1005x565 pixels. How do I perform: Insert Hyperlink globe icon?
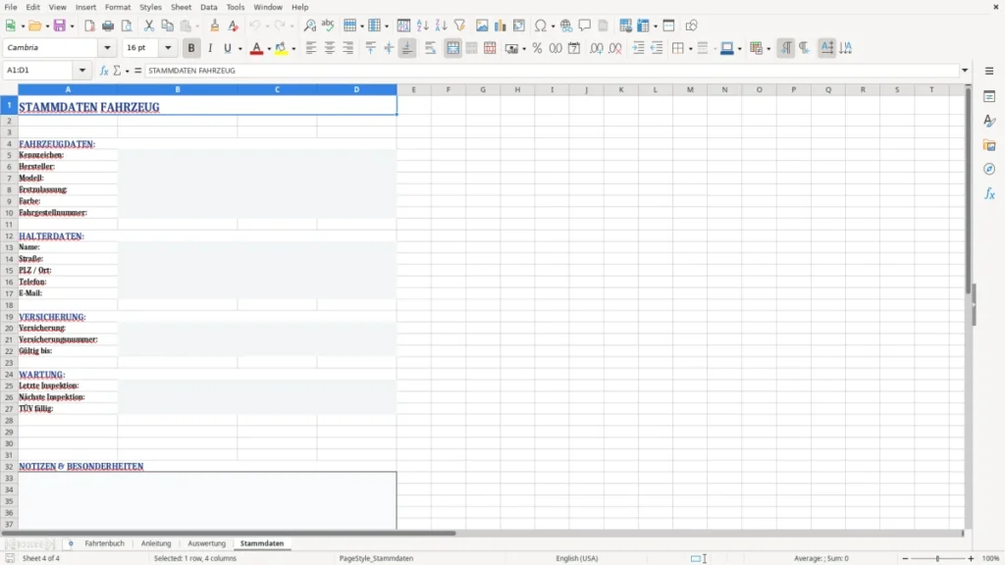(x=566, y=26)
